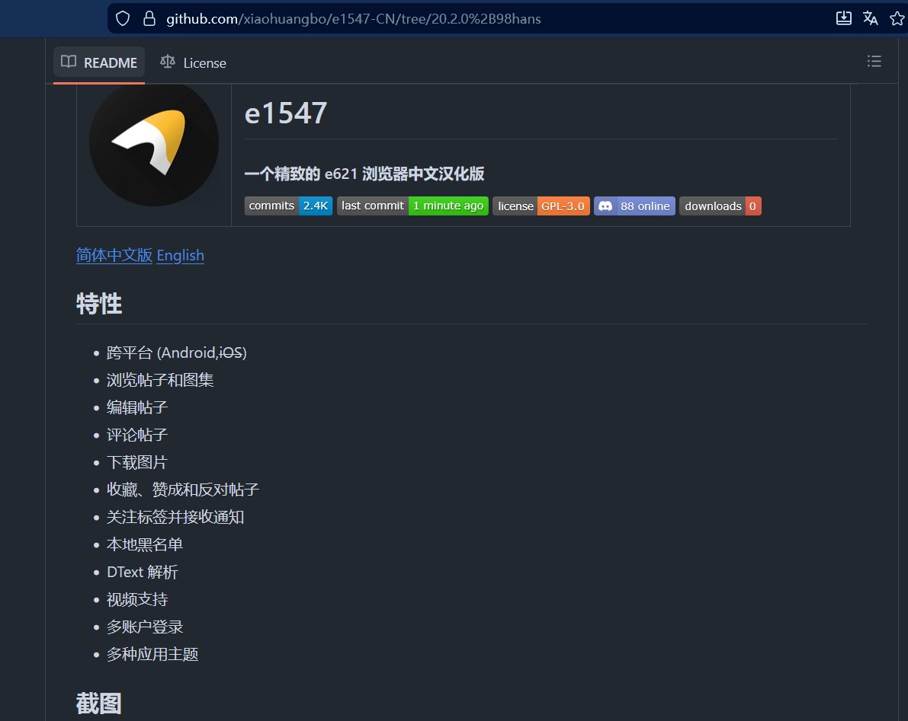This screenshot has height=721, width=908.
Task: Switch to the License tab
Action: tap(193, 62)
